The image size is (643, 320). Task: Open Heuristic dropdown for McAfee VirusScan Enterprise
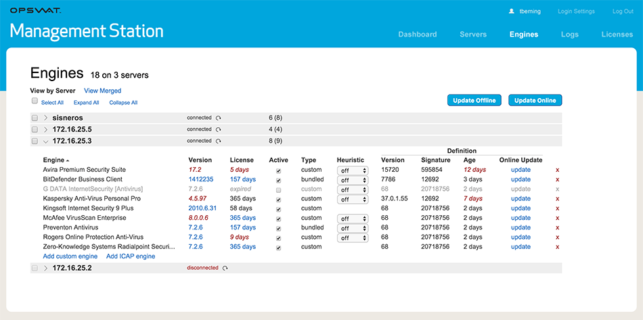(353, 219)
